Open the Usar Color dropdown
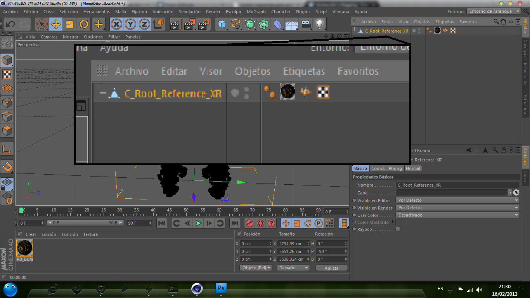Viewport: 530px width, 298px height. point(457,215)
